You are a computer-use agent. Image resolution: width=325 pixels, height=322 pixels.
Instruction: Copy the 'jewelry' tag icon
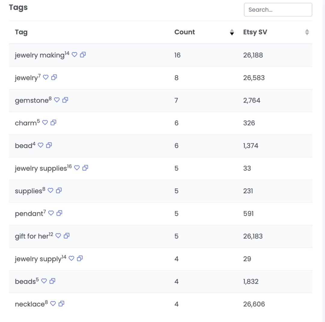tap(54, 77)
